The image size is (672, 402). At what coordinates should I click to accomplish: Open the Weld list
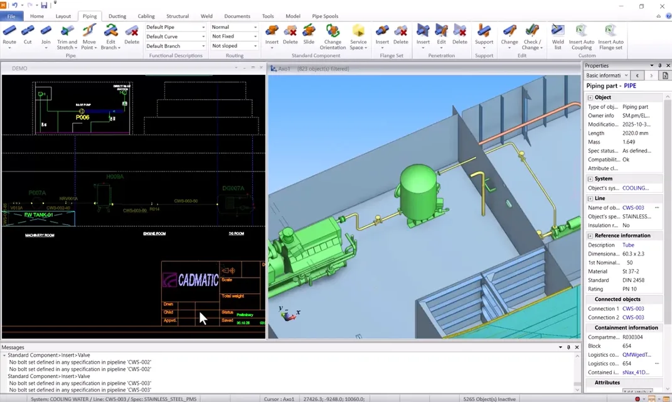pos(557,36)
